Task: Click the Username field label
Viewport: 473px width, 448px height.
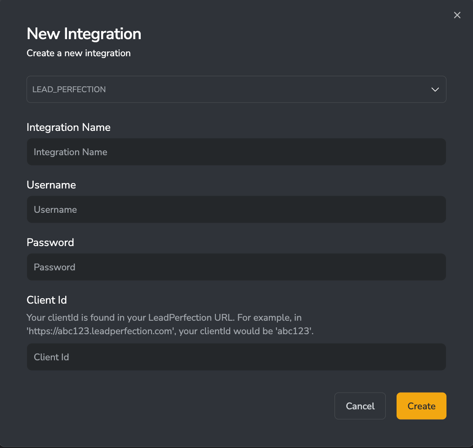Action: [x=51, y=185]
